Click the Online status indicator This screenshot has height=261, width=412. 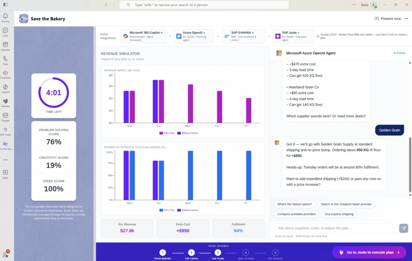tap(400, 53)
